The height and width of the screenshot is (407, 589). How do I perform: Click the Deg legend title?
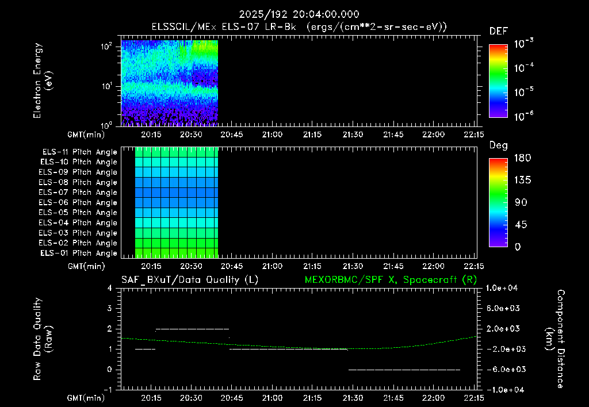click(x=499, y=145)
